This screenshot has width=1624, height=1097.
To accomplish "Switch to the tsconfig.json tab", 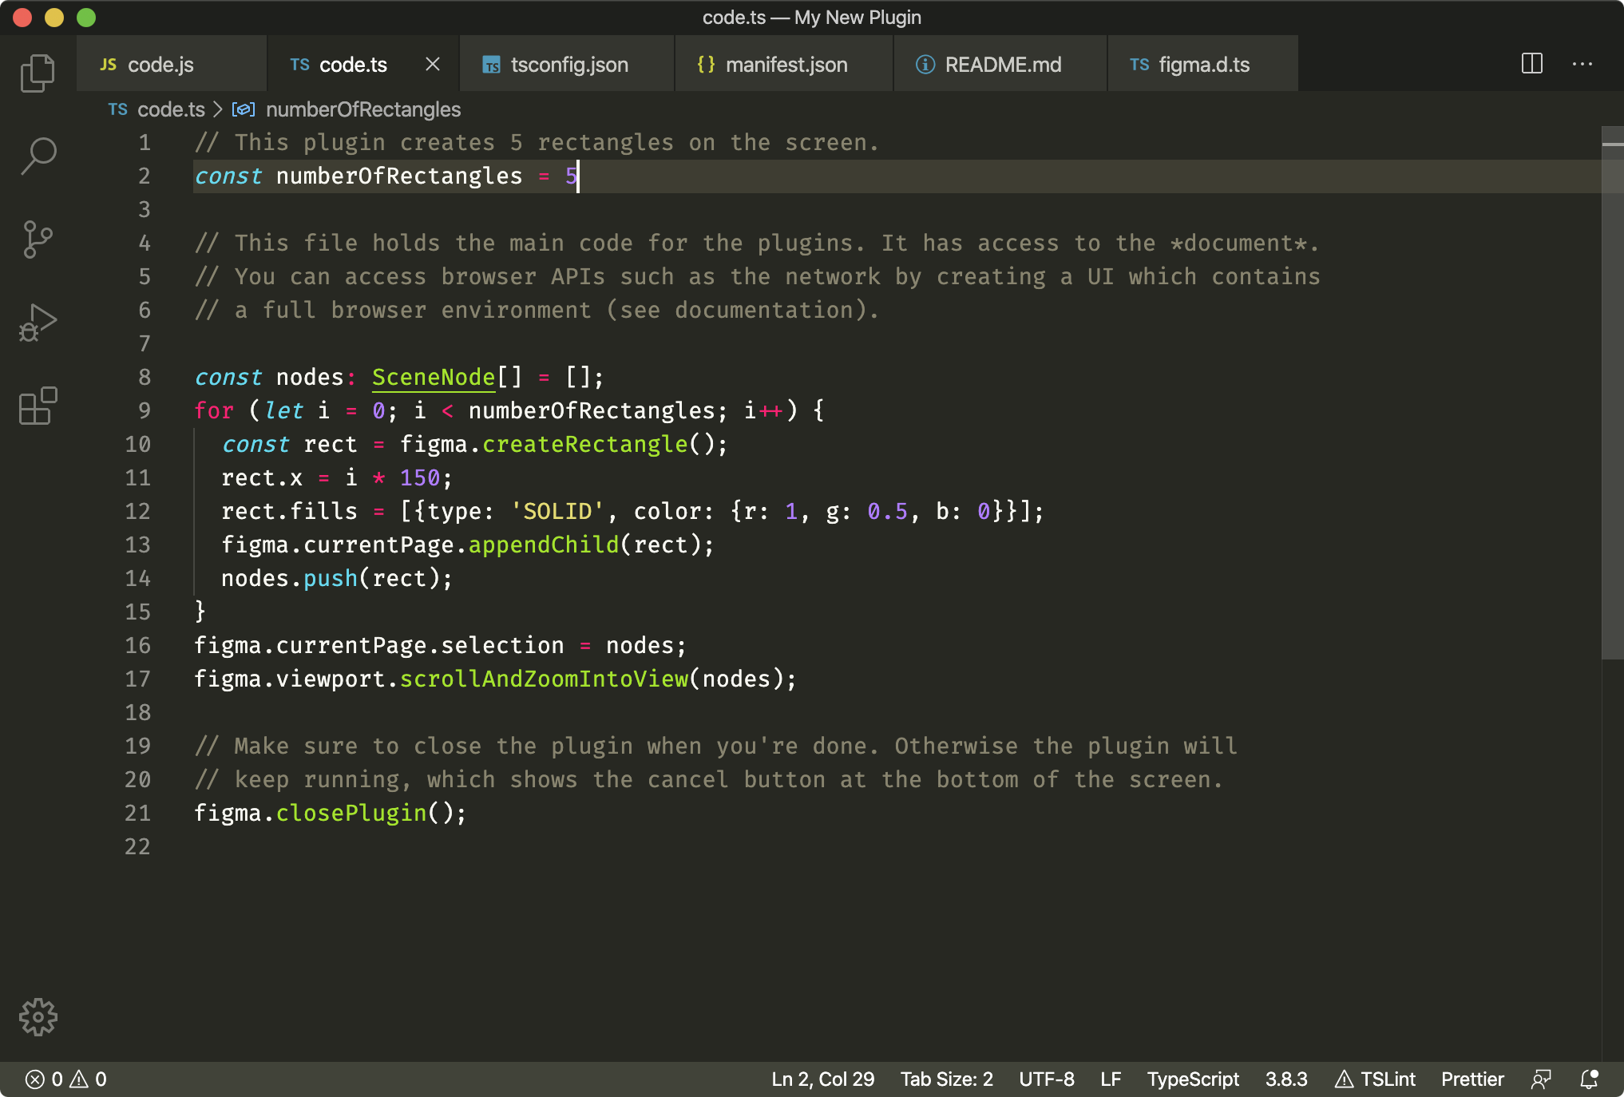I will point(568,64).
